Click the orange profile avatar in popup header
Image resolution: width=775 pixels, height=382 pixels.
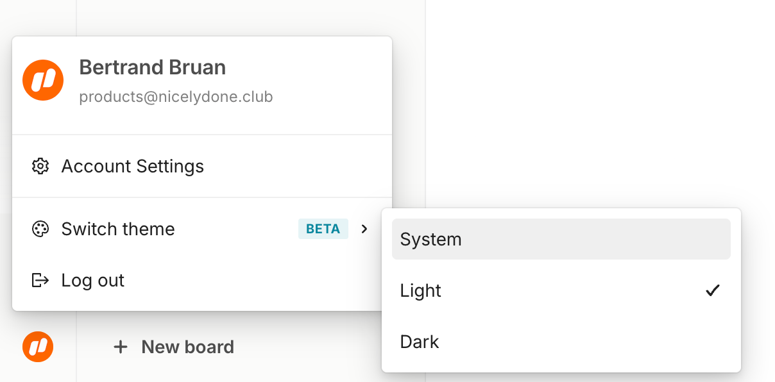(43, 80)
